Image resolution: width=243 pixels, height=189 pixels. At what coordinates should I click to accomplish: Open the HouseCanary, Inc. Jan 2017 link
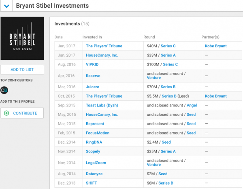click(102, 55)
